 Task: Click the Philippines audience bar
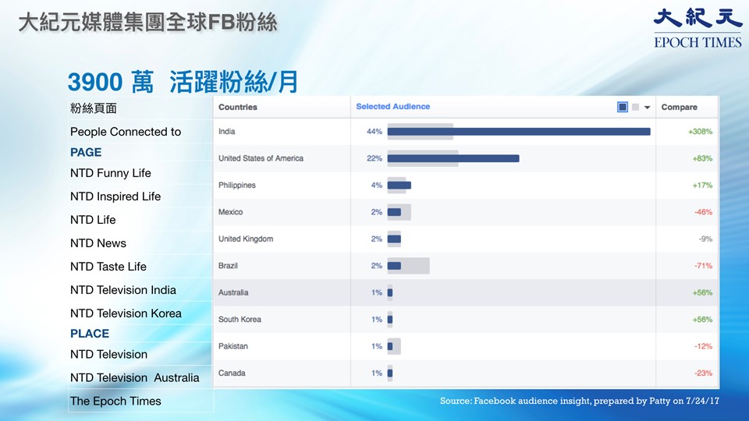(399, 185)
